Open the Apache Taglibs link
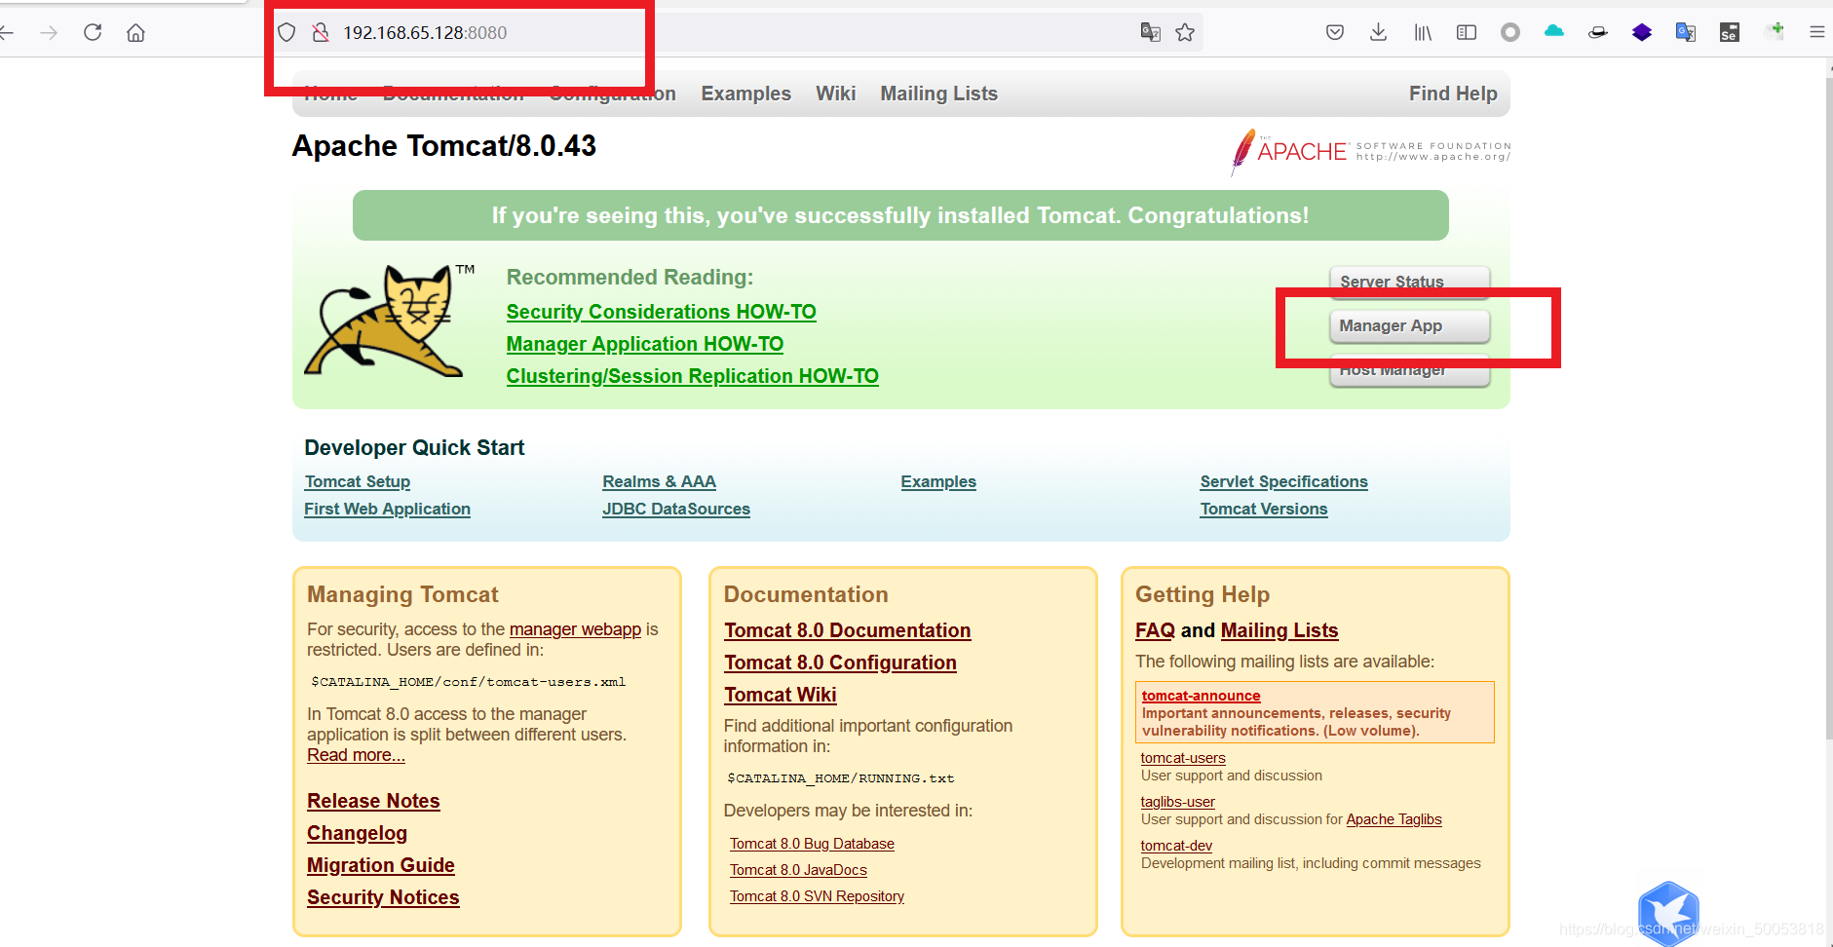 point(1394,819)
